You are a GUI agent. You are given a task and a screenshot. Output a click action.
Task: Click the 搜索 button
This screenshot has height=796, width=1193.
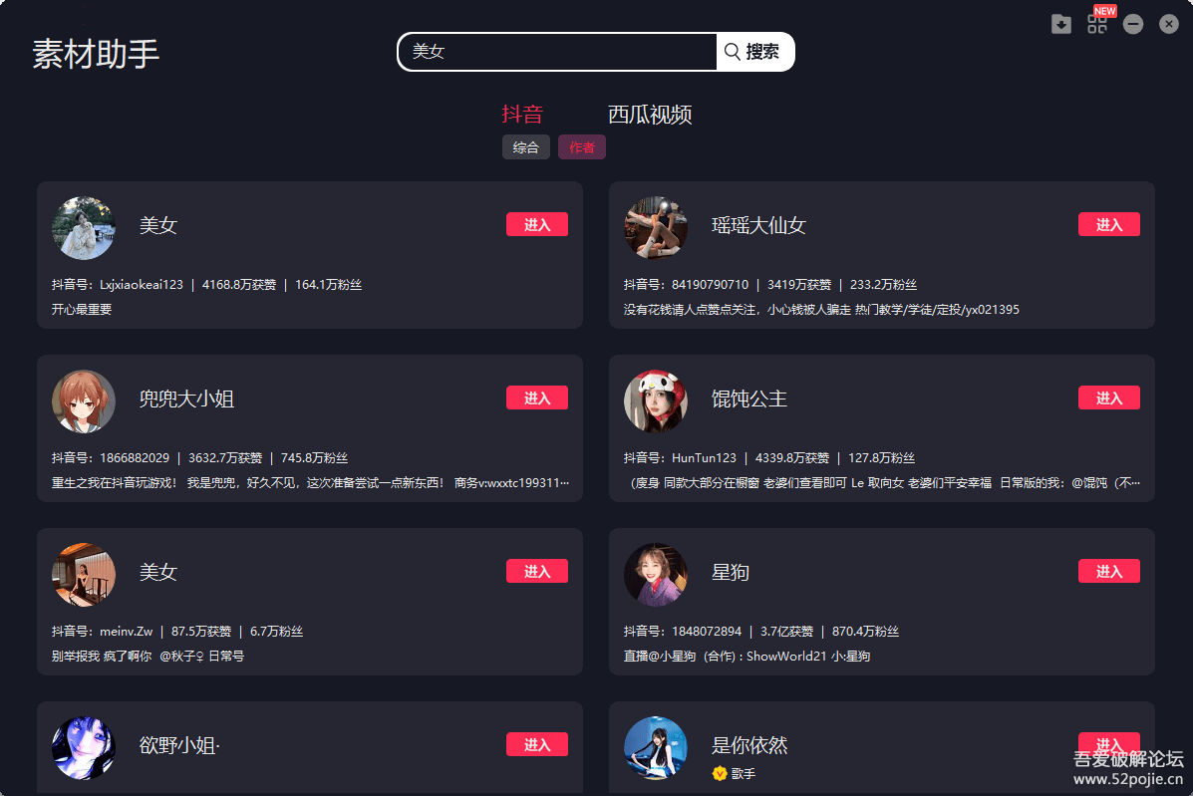[755, 52]
